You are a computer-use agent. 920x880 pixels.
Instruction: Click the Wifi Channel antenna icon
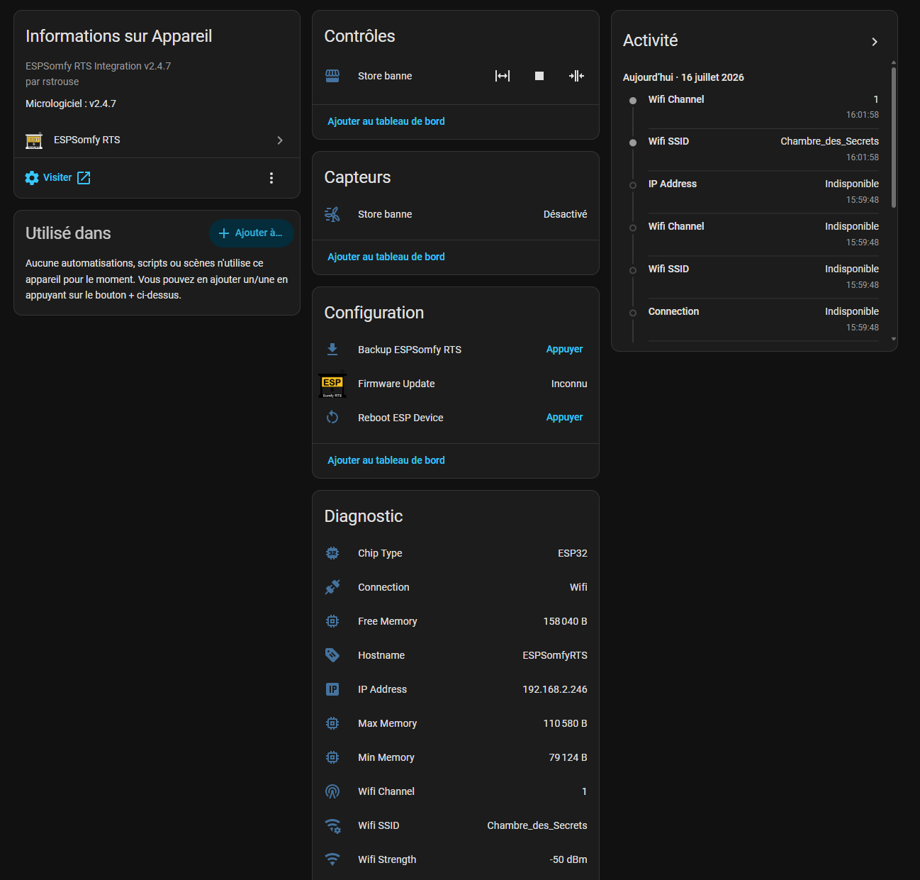[332, 791]
